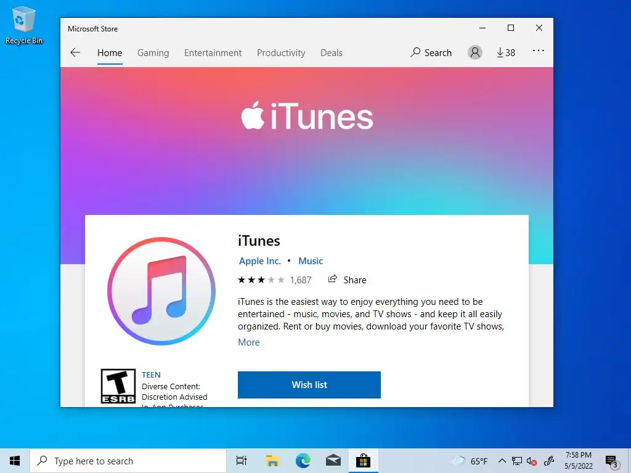Click the 1,687 ratings count
This screenshot has width=631, height=473.
pos(301,280)
